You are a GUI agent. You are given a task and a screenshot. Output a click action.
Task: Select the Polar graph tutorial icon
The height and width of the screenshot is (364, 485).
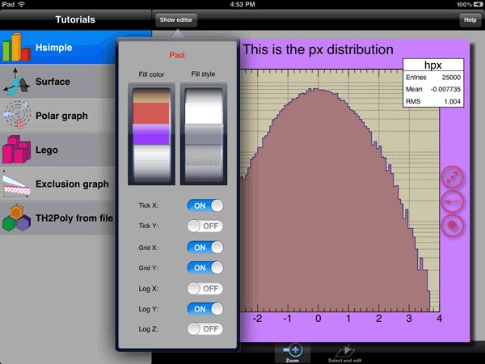[17, 116]
